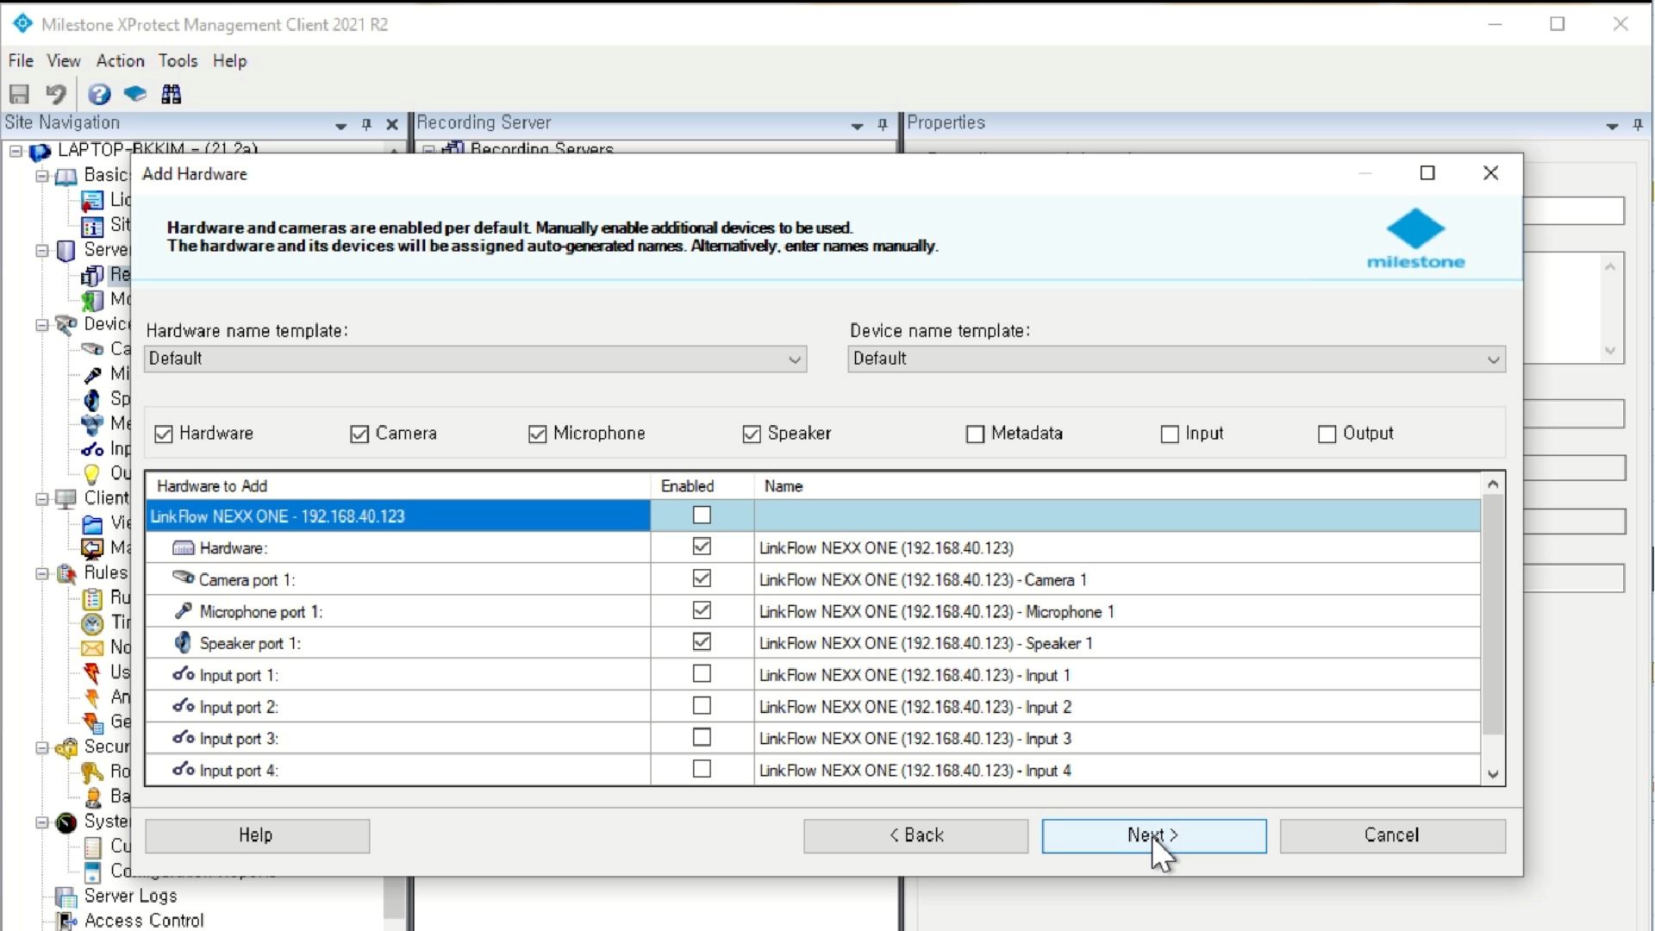Viewport: 1655px width, 931px height.
Task: Select Server Logs in Site Navigation
Action: [130, 897]
